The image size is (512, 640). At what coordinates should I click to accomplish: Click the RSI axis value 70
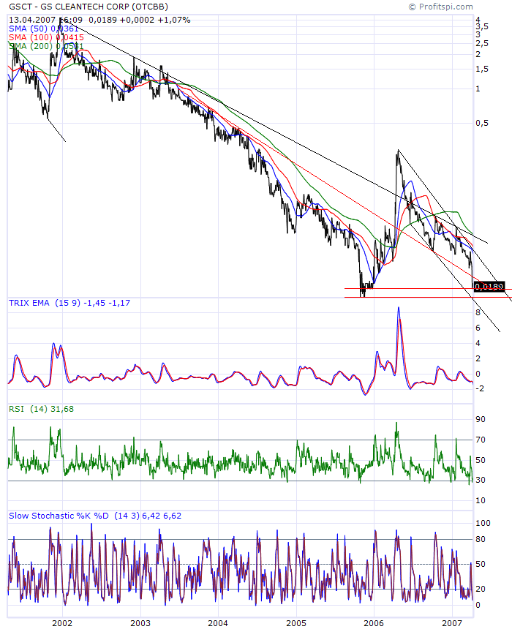coord(481,440)
